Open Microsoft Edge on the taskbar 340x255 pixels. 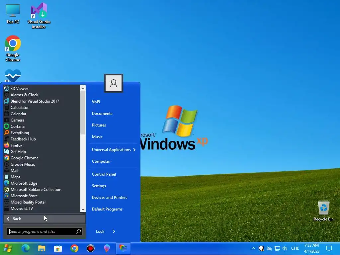[x=25, y=248]
